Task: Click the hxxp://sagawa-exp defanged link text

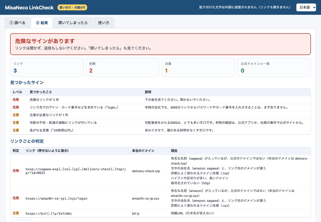Action: 76,171
